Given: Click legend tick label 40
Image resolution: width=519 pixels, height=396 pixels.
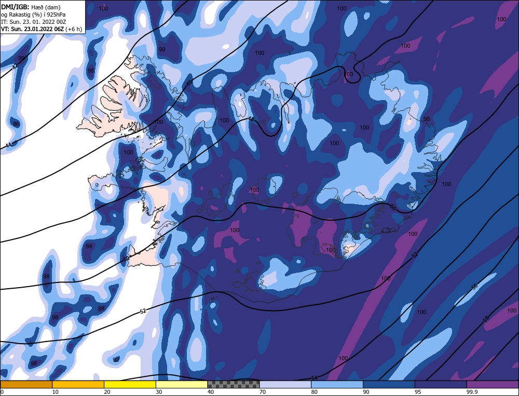Looking at the screenshot, I should pos(211,392).
